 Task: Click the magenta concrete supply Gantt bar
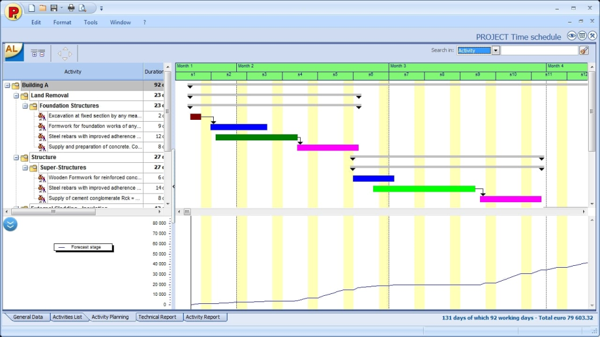[x=327, y=147]
